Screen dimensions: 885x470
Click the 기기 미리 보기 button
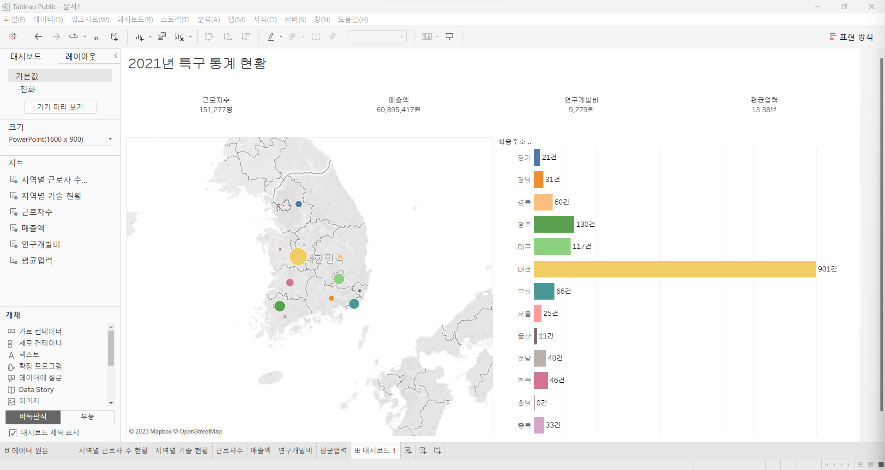(60, 107)
